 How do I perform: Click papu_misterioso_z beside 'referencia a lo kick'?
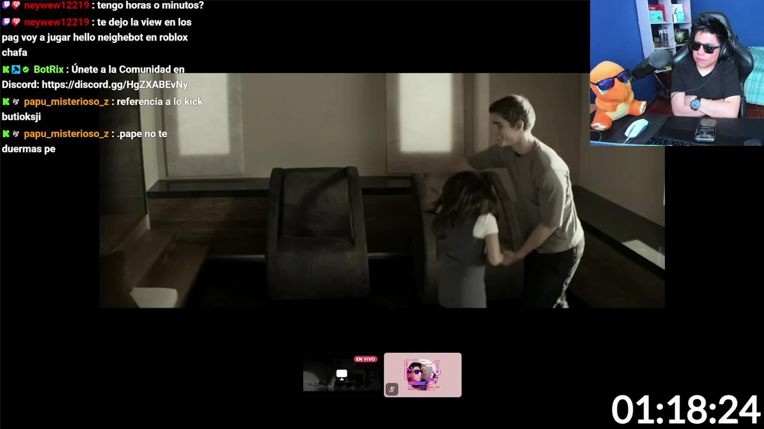(66, 102)
